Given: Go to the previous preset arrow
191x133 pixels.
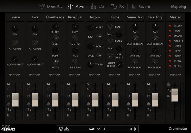Looking at the screenshot, I should (x=131, y=129).
